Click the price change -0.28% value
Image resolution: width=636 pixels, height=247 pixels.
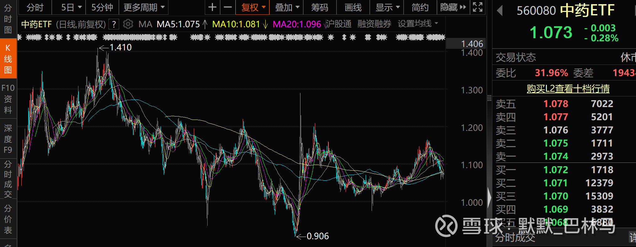click(x=602, y=38)
